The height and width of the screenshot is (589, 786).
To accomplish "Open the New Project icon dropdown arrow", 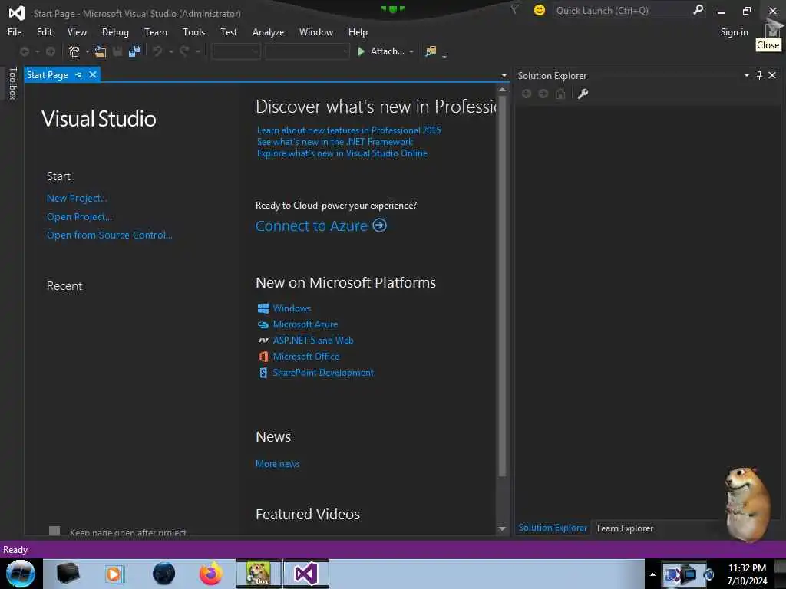I will [x=88, y=51].
